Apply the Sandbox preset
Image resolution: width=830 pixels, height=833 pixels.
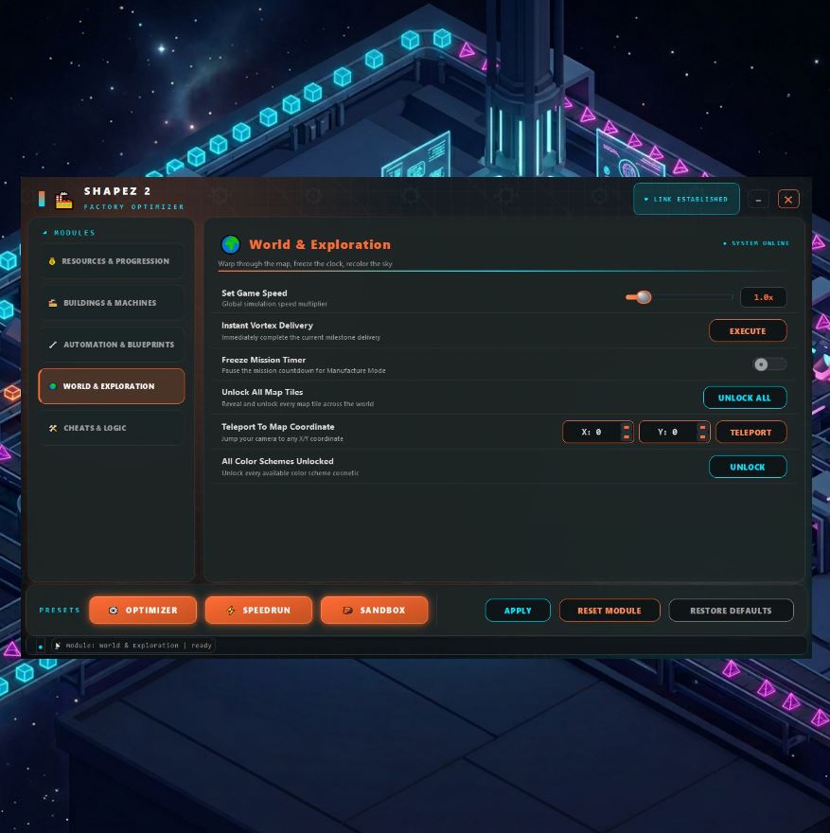(x=375, y=610)
